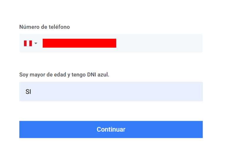Click the empty area of the SI field
Screen dimensions: 227x156
pos(116,92)
